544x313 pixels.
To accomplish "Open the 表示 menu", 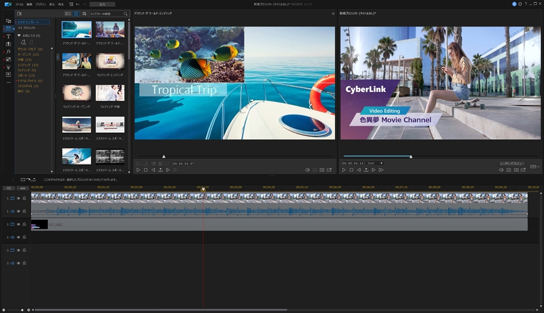I will pos(52,4).
